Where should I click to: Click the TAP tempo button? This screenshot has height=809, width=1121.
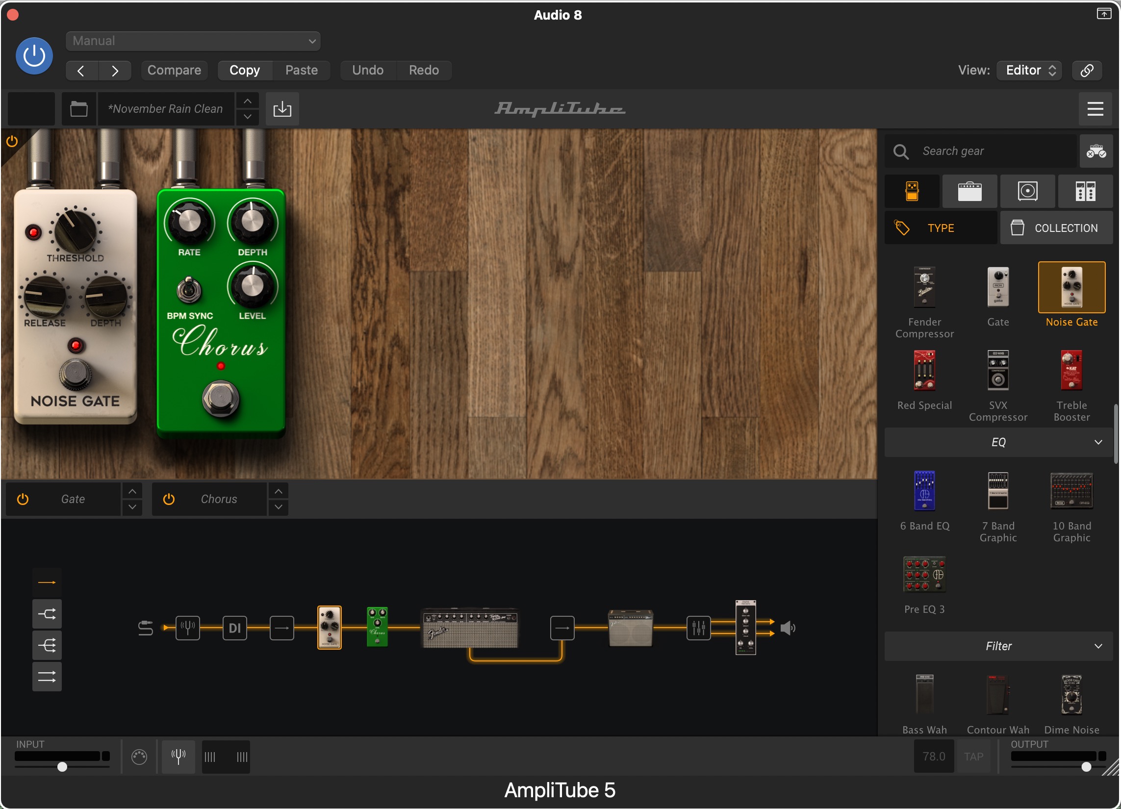973,756
